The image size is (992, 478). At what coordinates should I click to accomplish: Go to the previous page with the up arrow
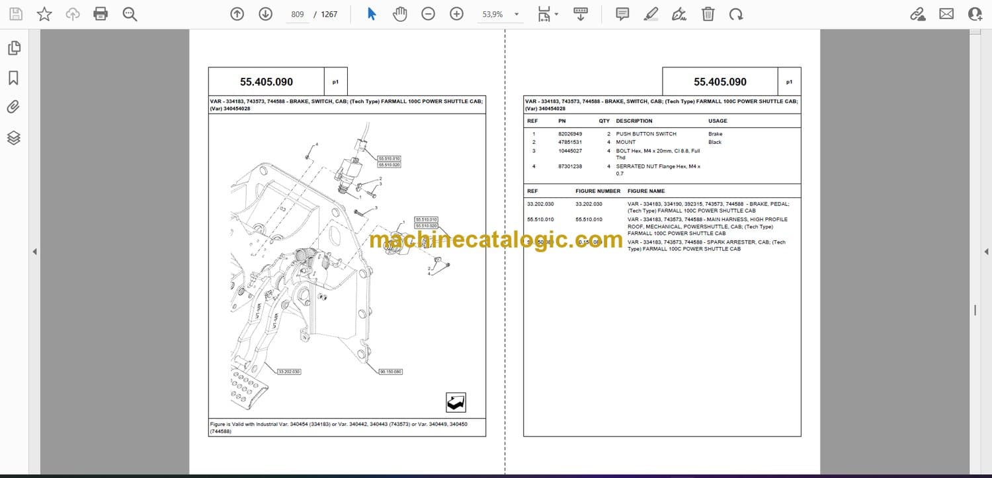pyautogui.click(x=237, y=14)
